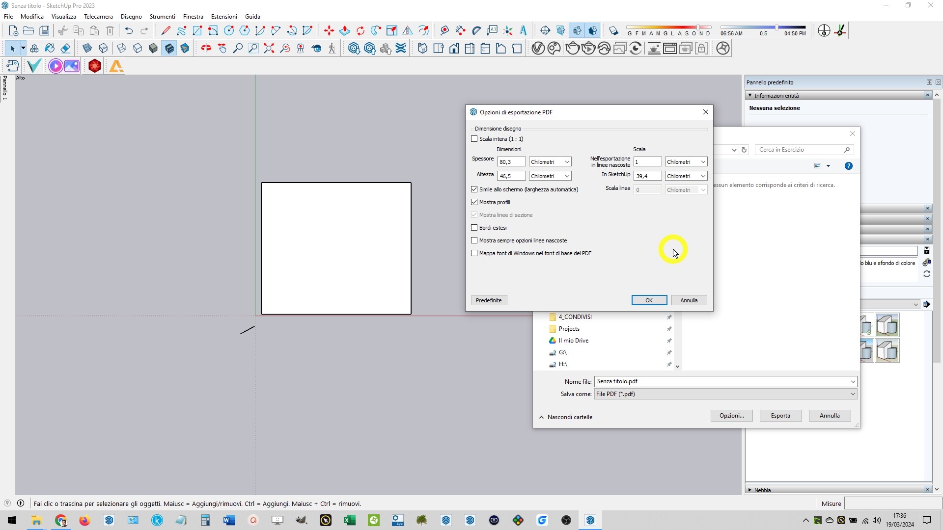Viewport: 943px width, 530px height.
Task: Select the Rectangle drawing tool
Action: [197, 31]
